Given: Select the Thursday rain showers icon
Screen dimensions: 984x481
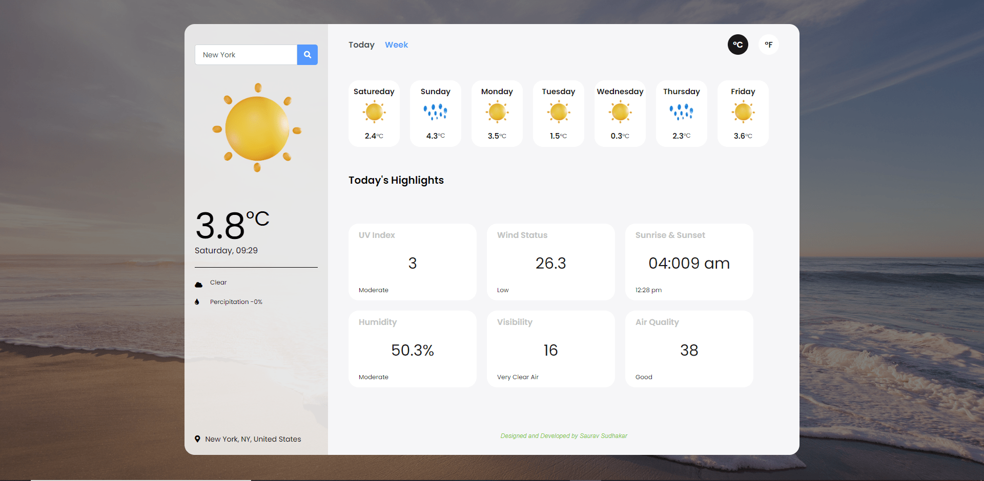Looking at the screenshot, I should (681, 112).
